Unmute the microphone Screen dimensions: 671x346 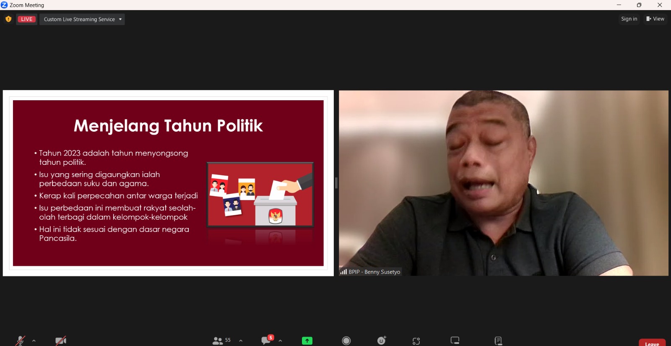(20, 341)
